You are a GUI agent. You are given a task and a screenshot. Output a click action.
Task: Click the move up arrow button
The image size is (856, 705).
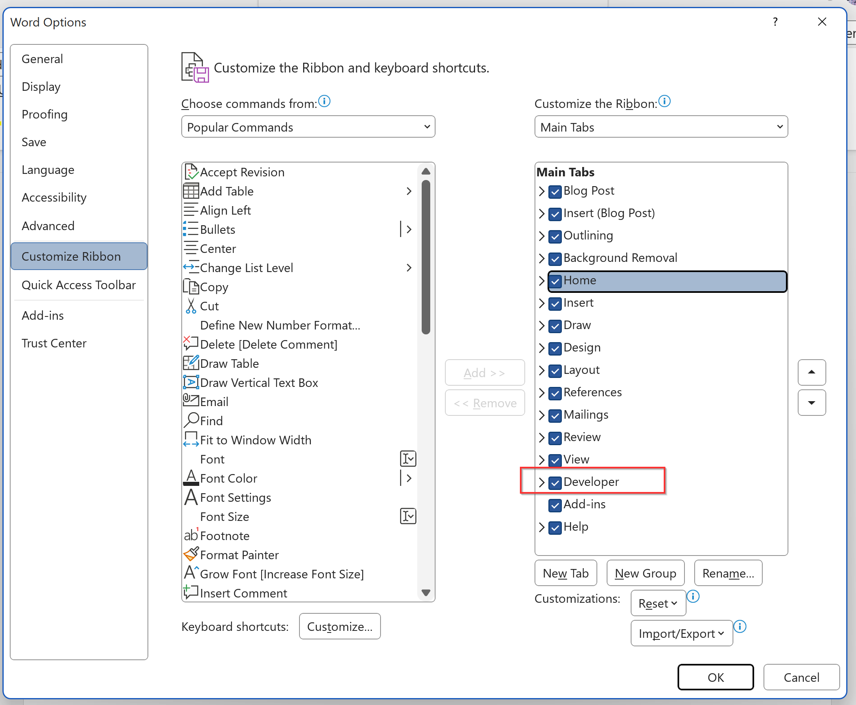[x=811, y=372]
